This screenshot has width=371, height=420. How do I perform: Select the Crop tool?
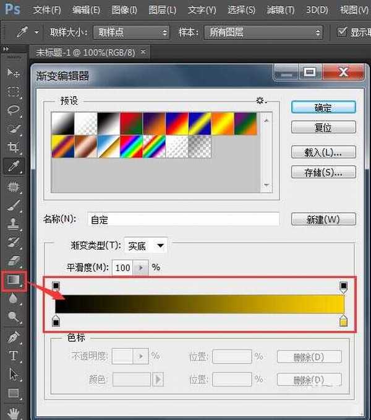(13, 147)
